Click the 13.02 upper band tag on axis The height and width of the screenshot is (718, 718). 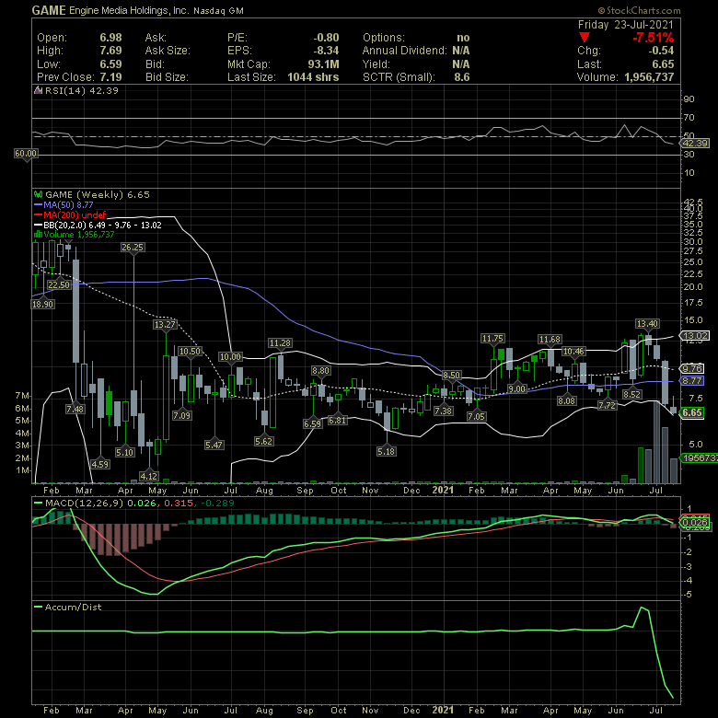pos(695,336)
